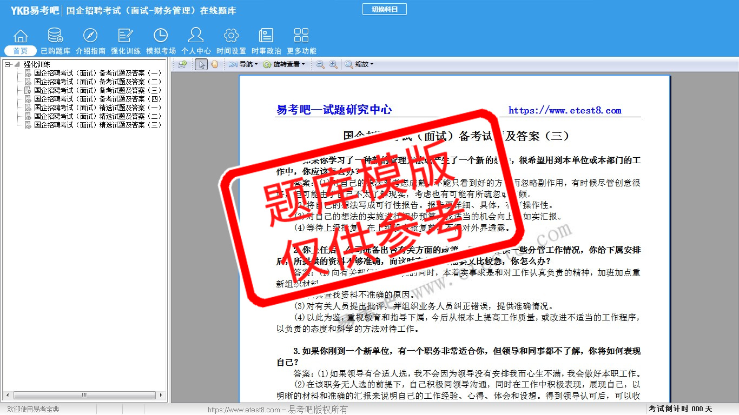Select the hand pan tool
The width and height of the screenshot is (739, 415).
[x=214, y=64]
